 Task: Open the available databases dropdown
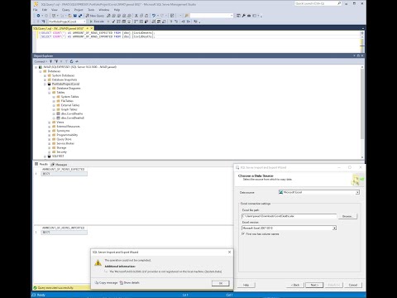pos(84,22)
